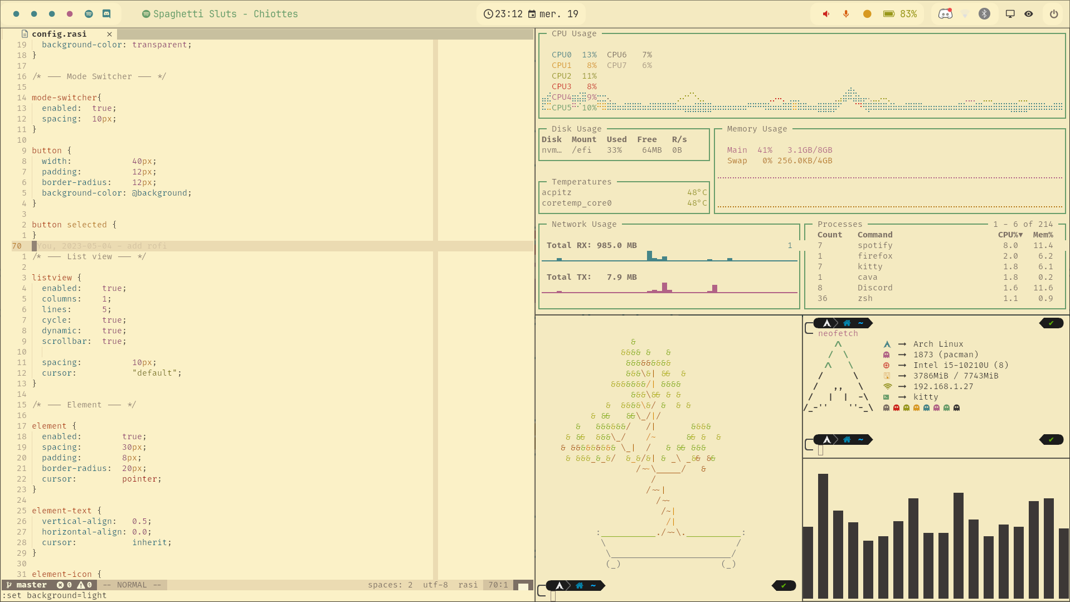Toggle the eye visibility icon in bar

pyautogui.click(x=1029, y=14)
